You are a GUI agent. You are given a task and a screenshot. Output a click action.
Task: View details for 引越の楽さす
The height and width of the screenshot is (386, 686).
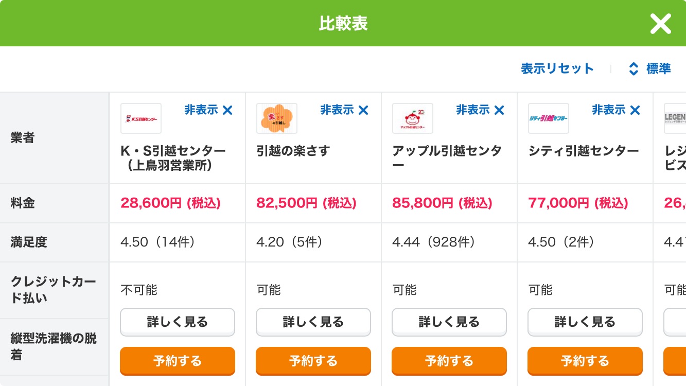click(x=313, y=322)
